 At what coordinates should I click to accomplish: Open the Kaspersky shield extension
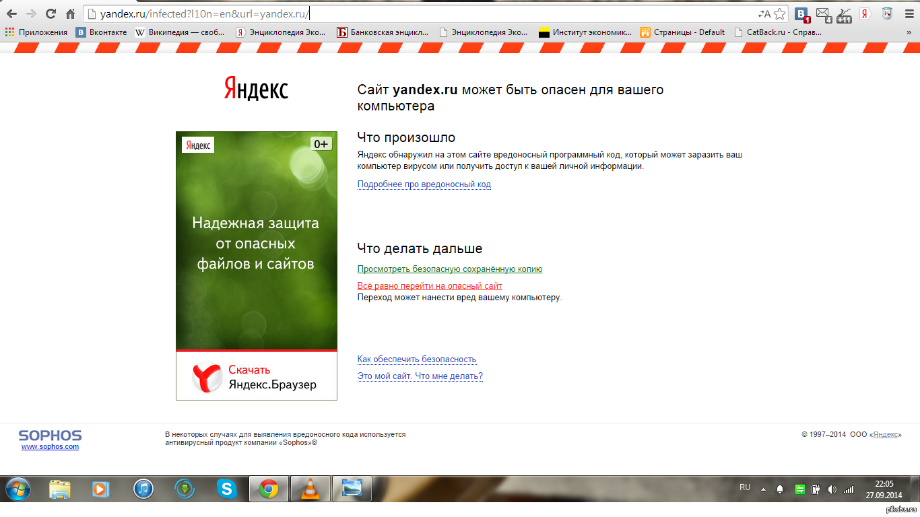coord(887,14)
